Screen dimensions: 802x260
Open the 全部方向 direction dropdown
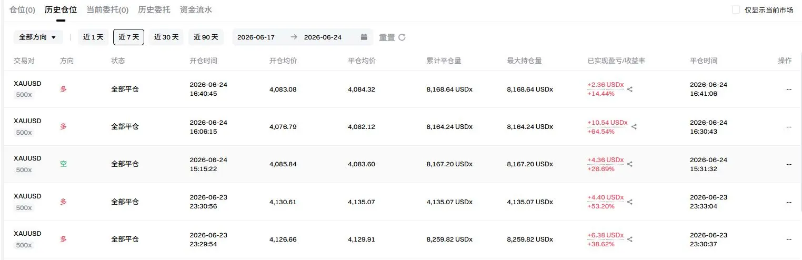pyautogui.click(x=38, y=37)
